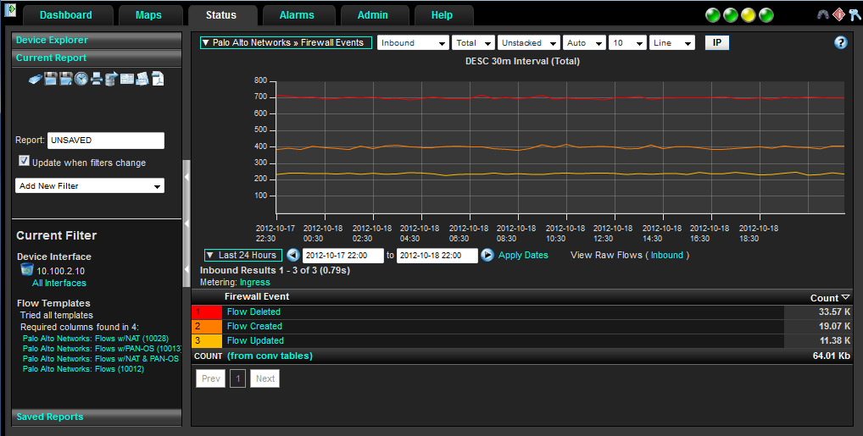The width and height of the screenshot is (863, 436).
Task: Click the binoculars search icon
Action: [822, 15]
